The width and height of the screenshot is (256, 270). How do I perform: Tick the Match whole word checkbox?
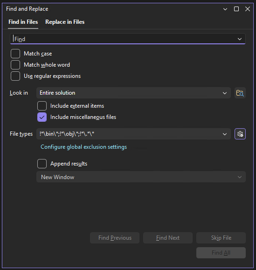[15, 65]
